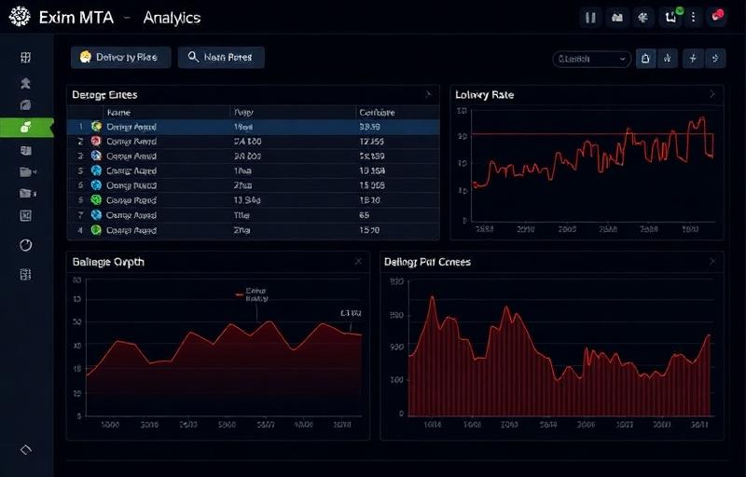The width and height of the screenshot is (746, 477).
Task: Select the grid icon at top of sidebar
Action: pos(26,58)
